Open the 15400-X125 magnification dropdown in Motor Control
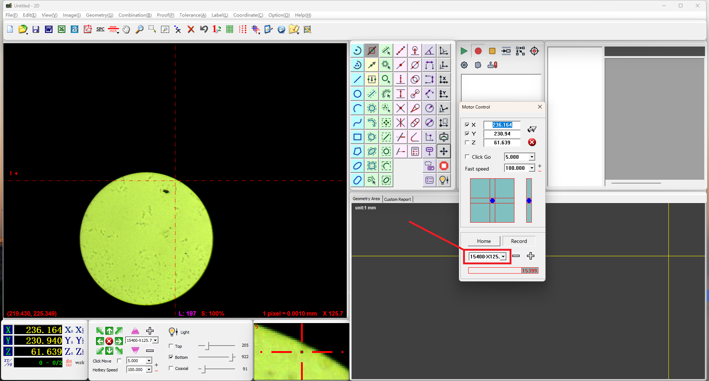 click(x=503, y=257)
